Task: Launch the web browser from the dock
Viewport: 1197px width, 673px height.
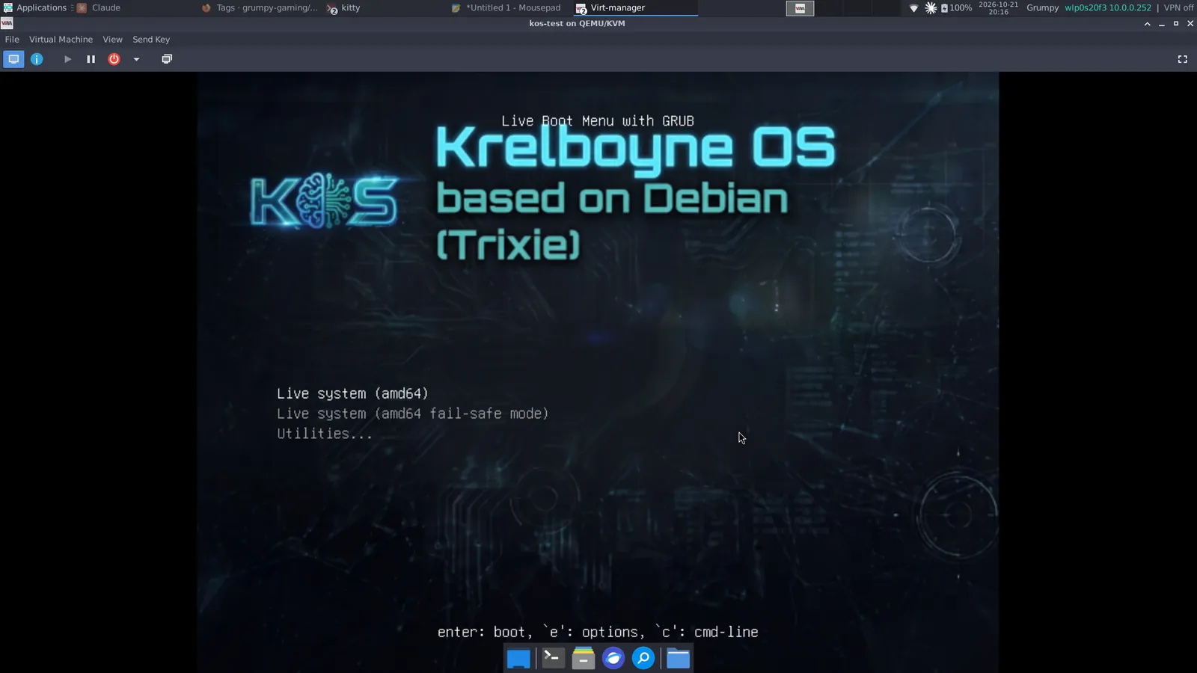Action: pos(613,658)
